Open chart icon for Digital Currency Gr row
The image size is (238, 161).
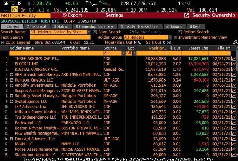[233, 69]
